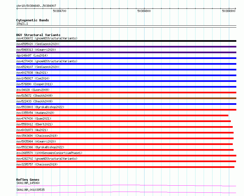Click the nsv4336672 gnomADStructuralVariants label
The width and height of the screenshot is (244, 196).
[x=47, y=38]
